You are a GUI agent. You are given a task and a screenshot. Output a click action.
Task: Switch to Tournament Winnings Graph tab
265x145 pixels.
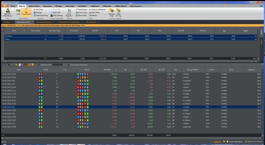69,22
